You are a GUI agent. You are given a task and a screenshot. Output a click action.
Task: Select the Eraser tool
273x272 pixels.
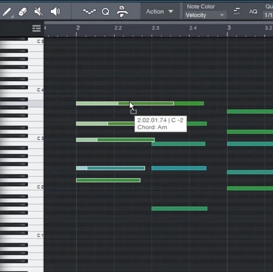(x=23, y=12)
